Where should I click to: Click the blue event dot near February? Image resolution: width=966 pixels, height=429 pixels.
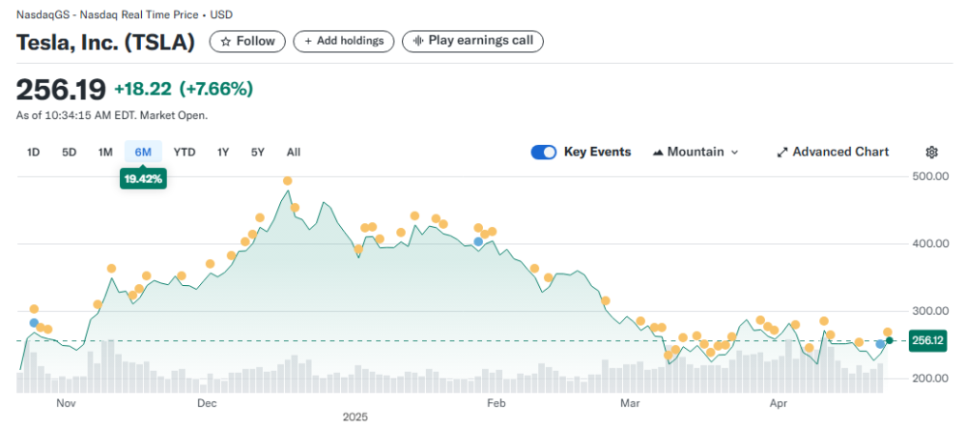478,242
